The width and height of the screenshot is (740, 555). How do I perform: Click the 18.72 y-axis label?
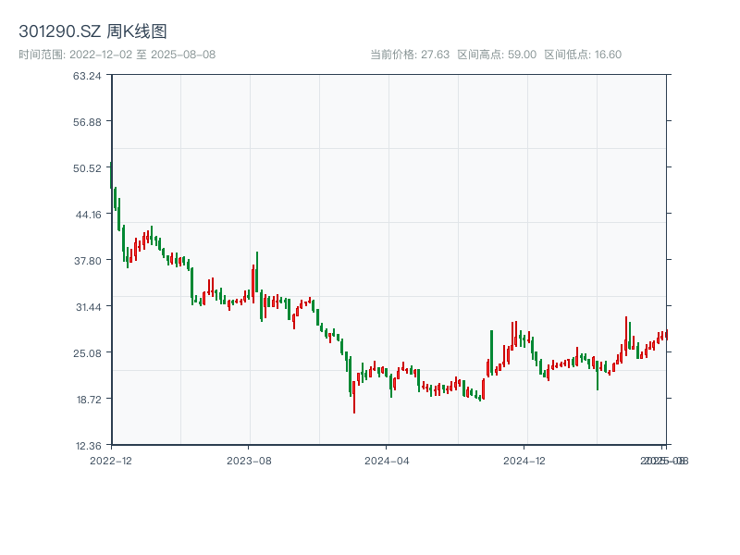click(87, 400)
